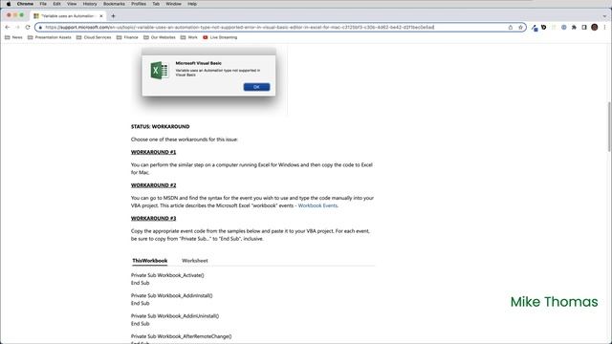Open the News bookmarks folder

pos(13,37)
